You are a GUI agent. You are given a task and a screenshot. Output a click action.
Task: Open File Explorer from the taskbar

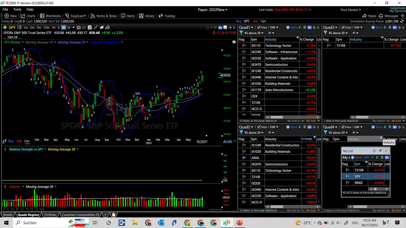(x=135, y=222)
